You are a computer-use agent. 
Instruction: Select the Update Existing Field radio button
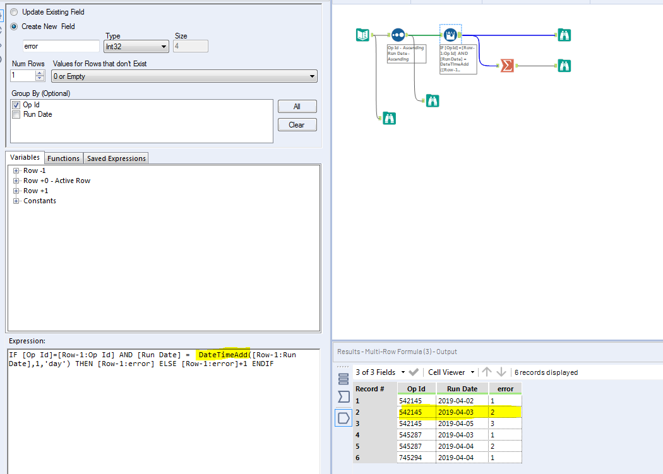point(14,11)
